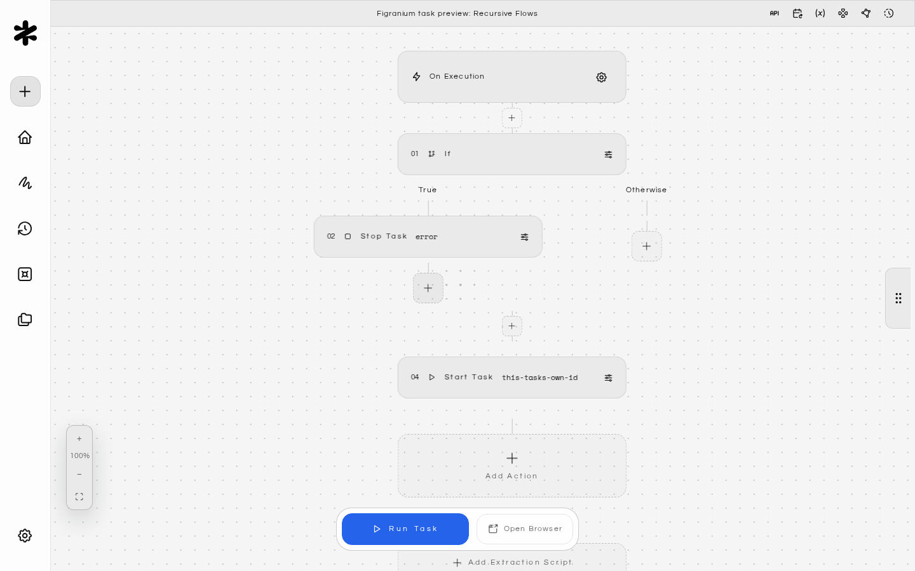Click the asterisk app logo
The image size is (915, 571).
(x=25, y=33)
